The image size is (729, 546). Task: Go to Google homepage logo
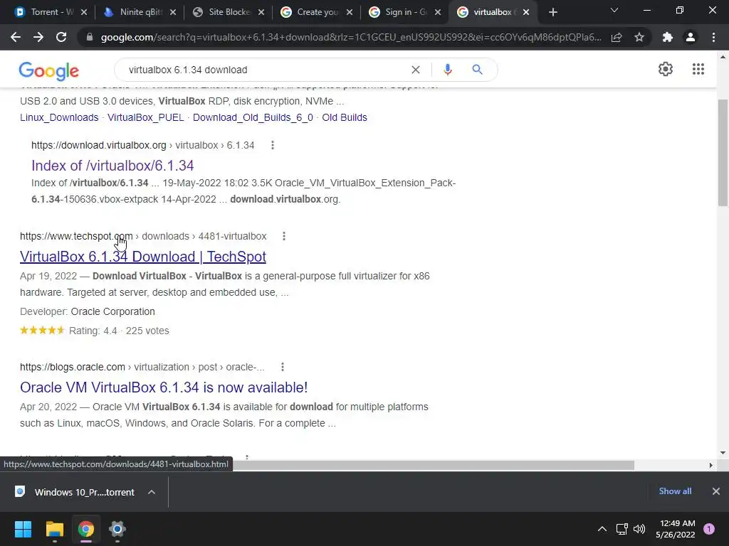[49, 70]
